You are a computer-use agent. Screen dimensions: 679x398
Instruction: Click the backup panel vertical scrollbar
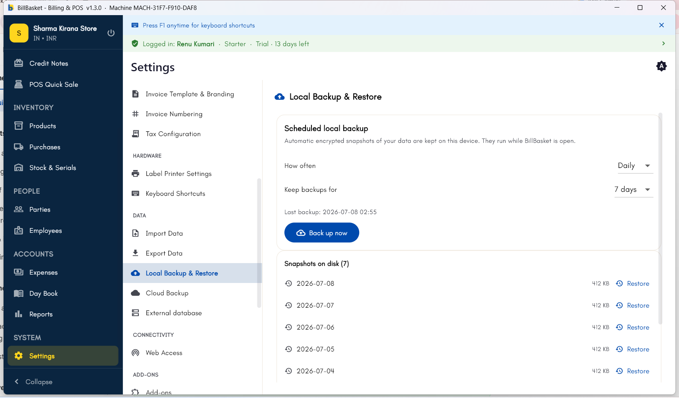pyautogui.click(x=660, y=218)
